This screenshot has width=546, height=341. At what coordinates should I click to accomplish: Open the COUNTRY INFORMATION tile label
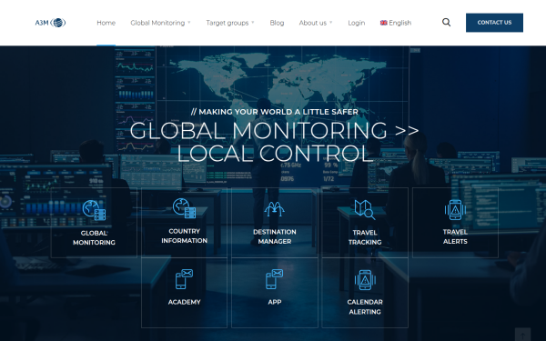[184, 236]
